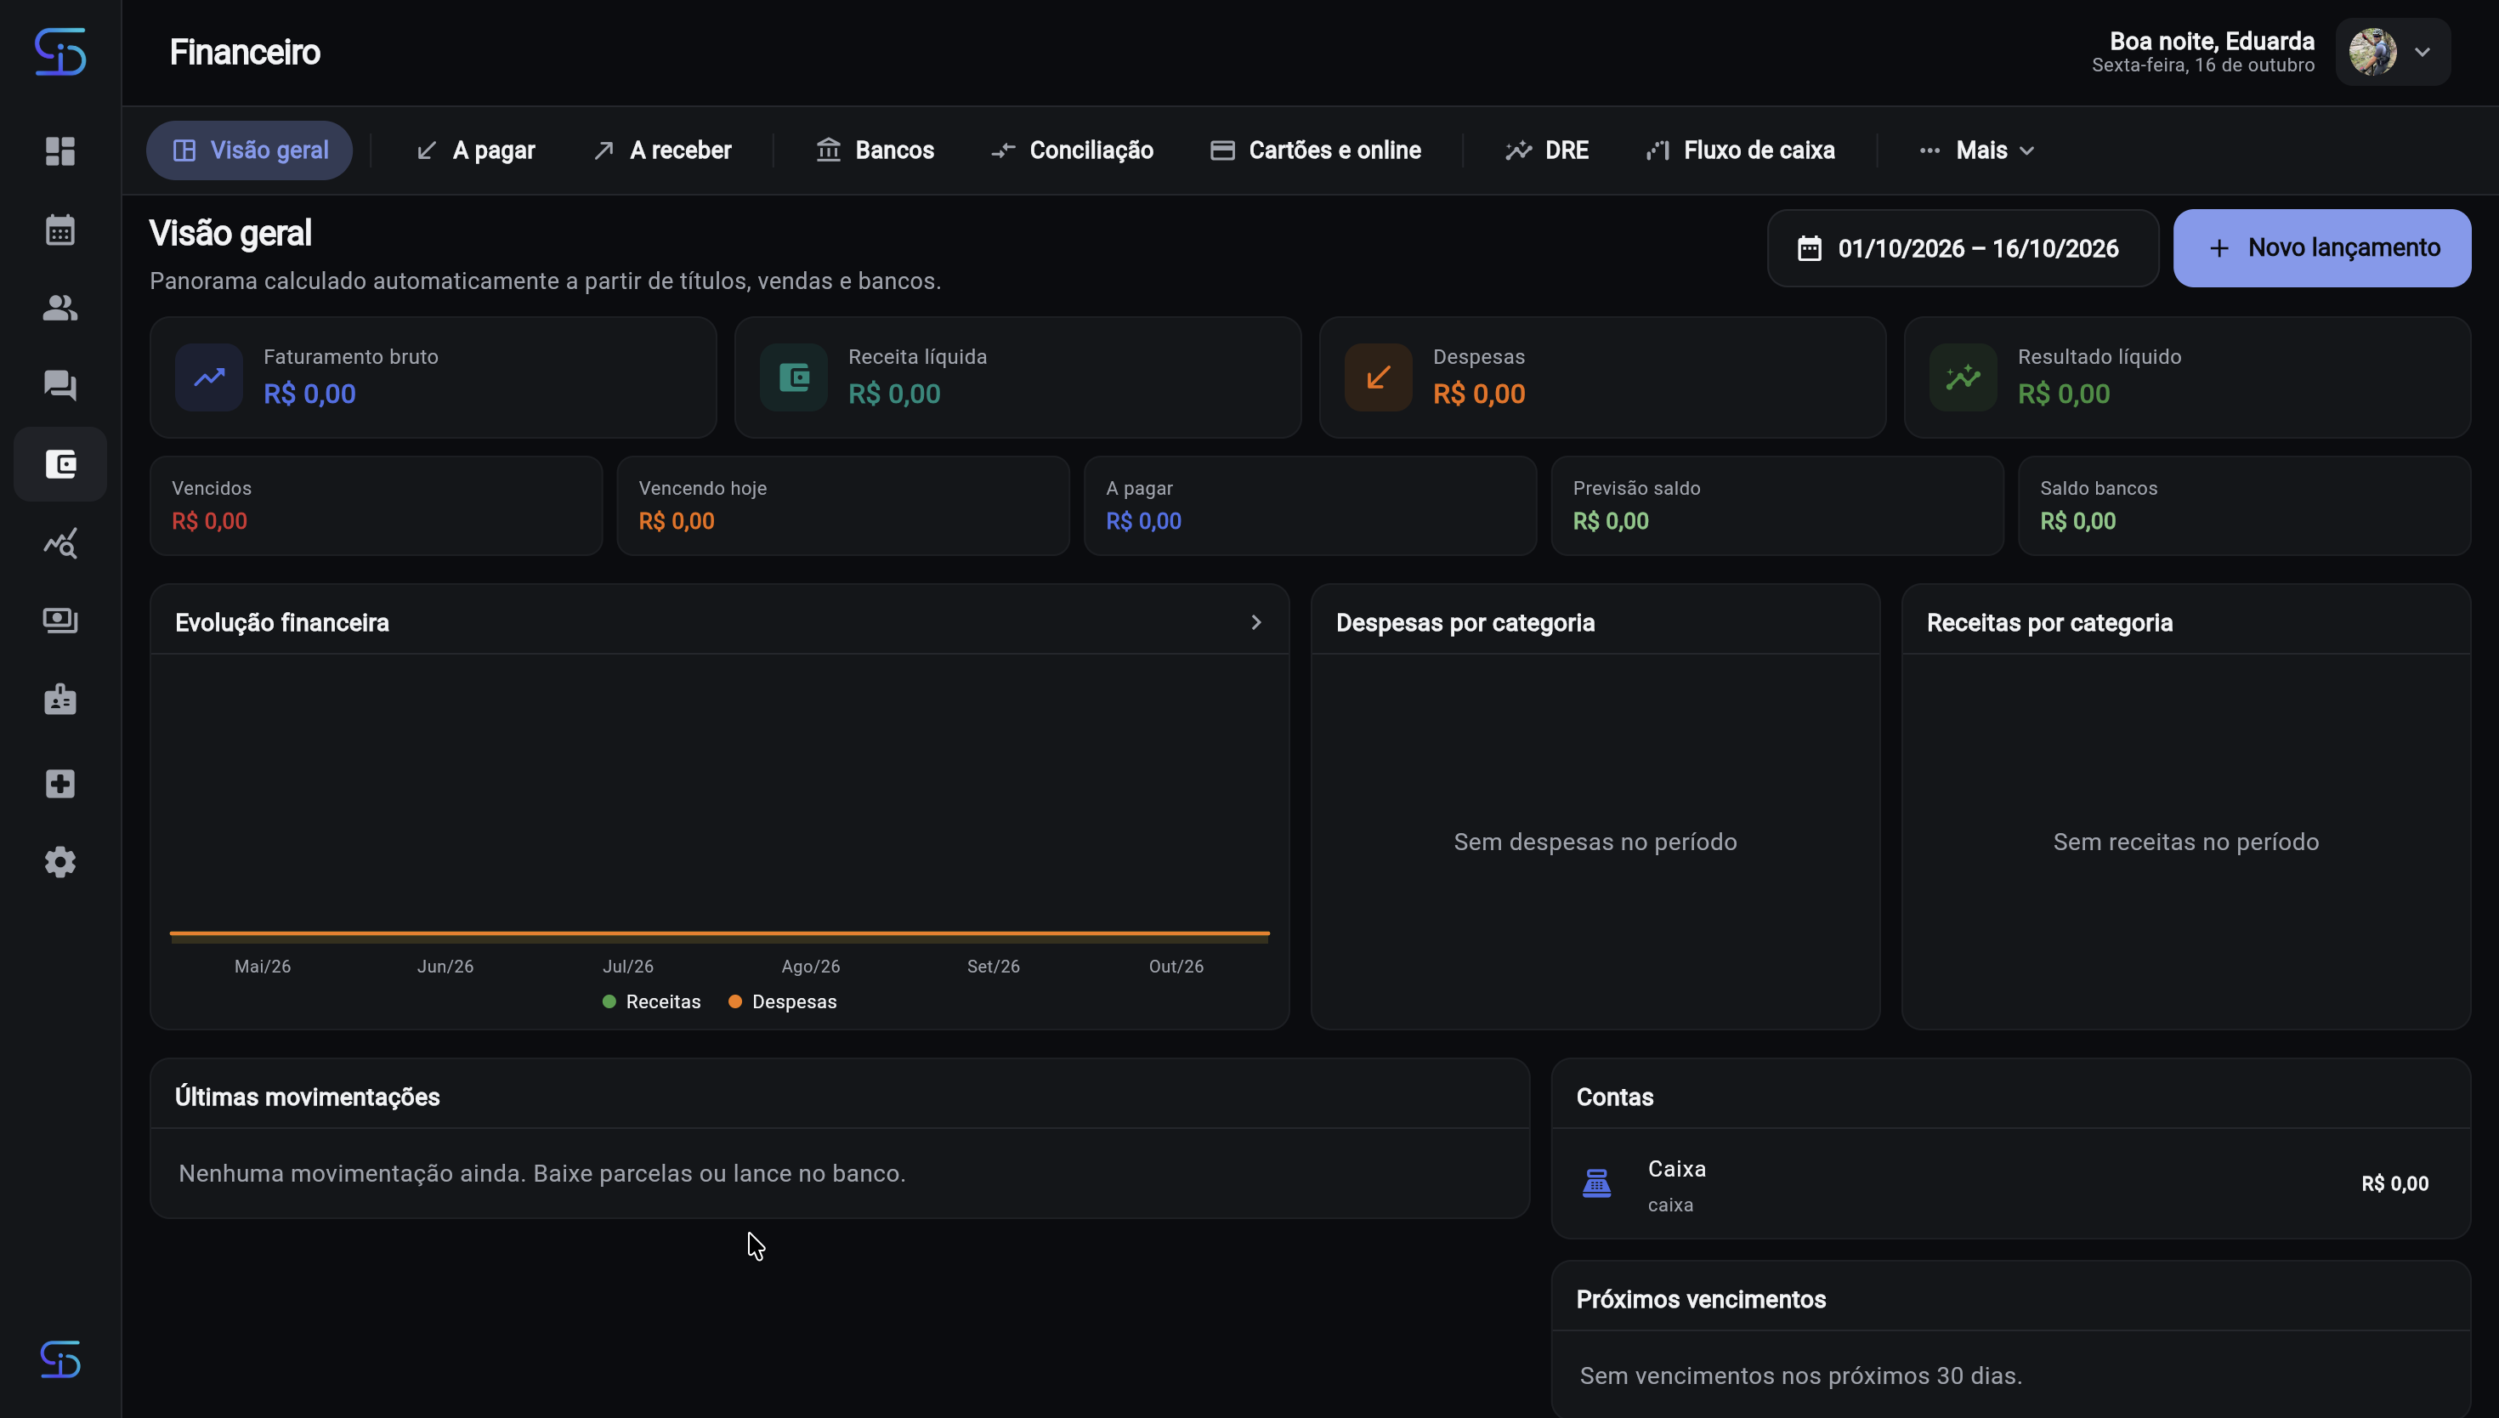Toggle Despesas legend in the chart
Screen dimensions: 2499x1418
pyautogui.click(x=783, y=1002)
